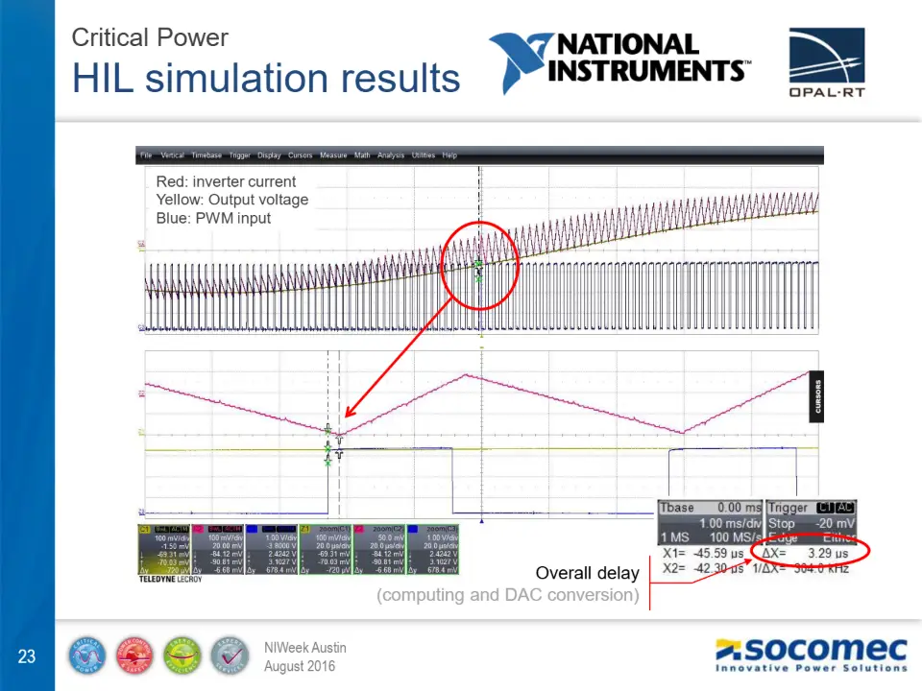Click the second dashed cursor in lower grid
The image size is (922, 691).
coord(339,435)
